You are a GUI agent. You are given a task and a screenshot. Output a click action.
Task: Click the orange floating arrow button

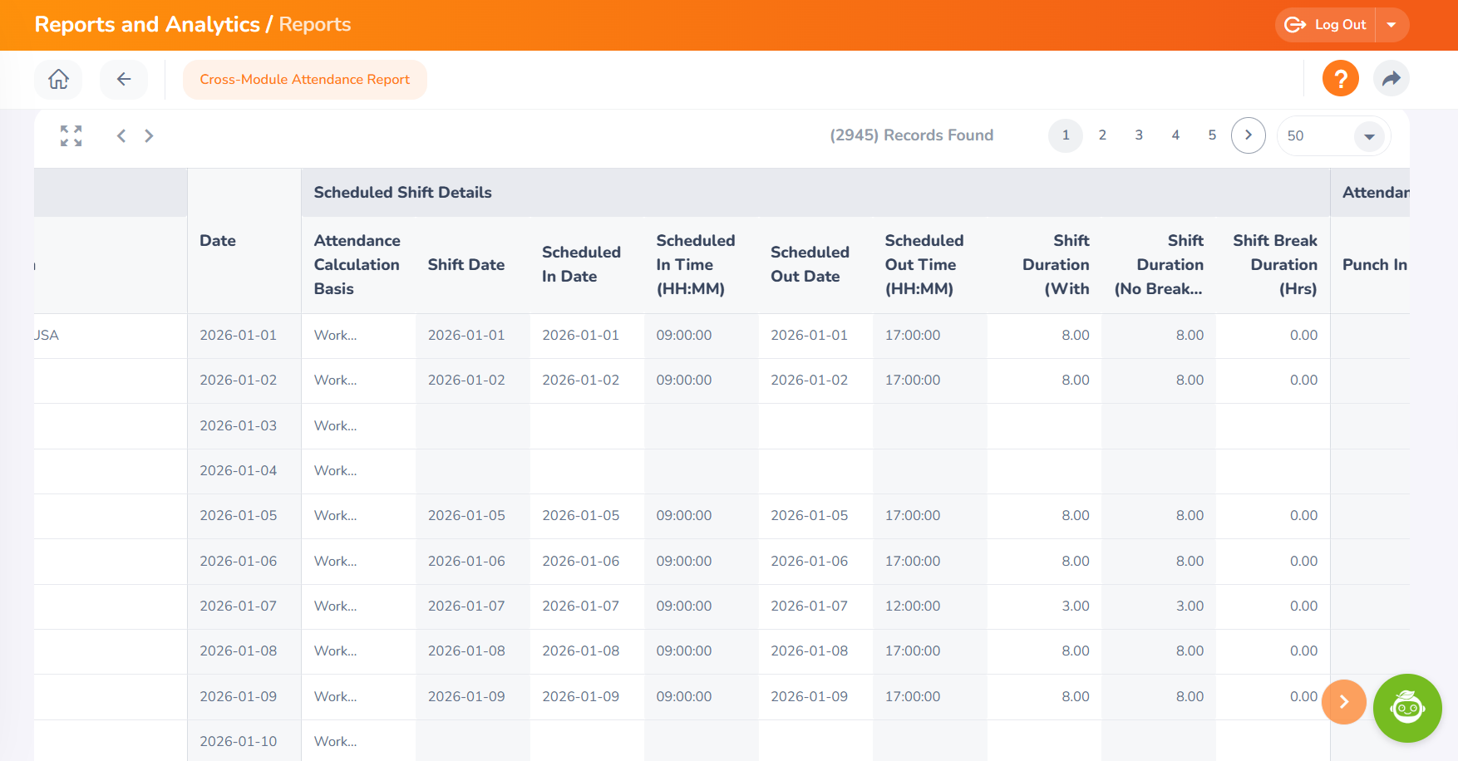(1343, 702)
